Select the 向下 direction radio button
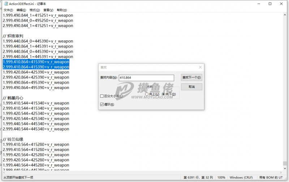The width and height of the screenshot is (289, 182). [164, 94]
